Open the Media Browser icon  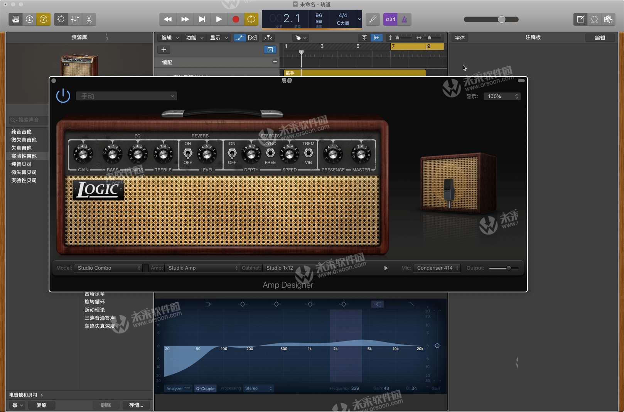(x=609, y=19)
